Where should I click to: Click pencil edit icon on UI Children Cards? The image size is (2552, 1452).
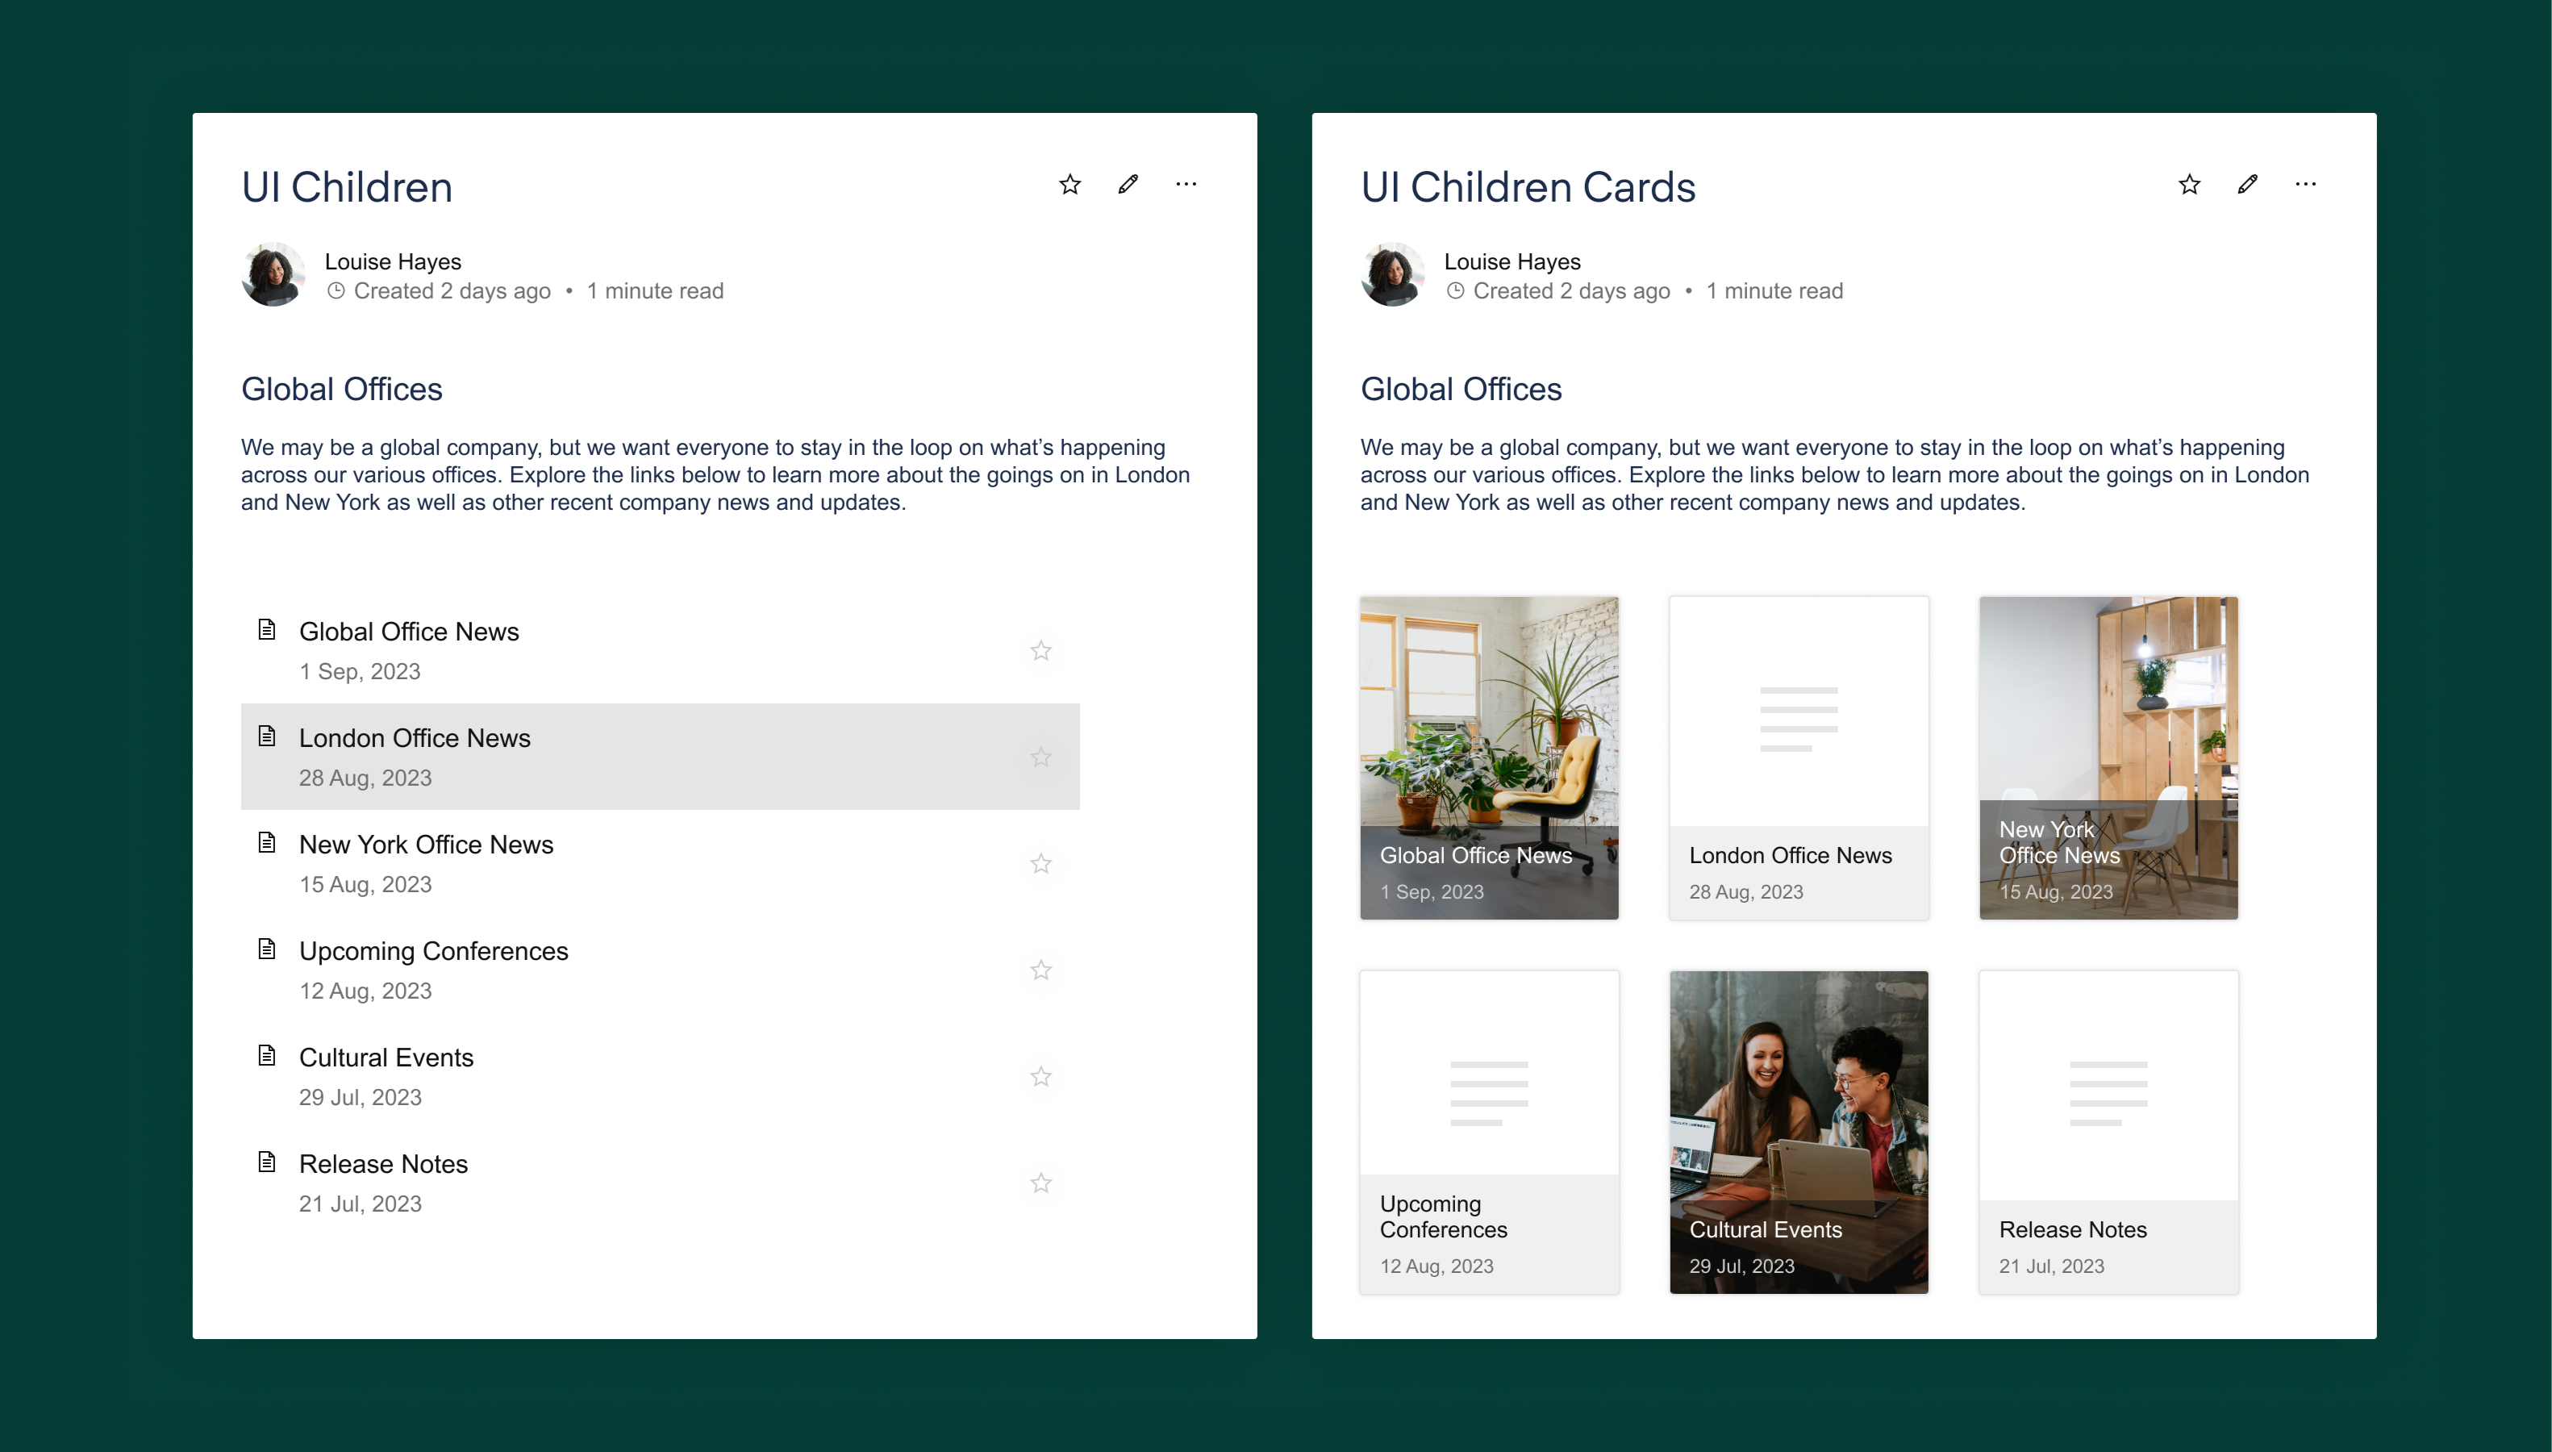(2247, 185)
